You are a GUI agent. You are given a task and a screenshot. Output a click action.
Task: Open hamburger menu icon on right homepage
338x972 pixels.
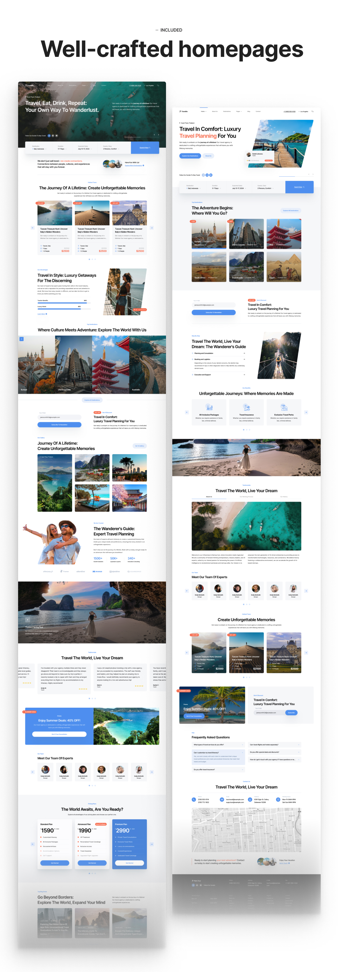[x=312, y=111]
